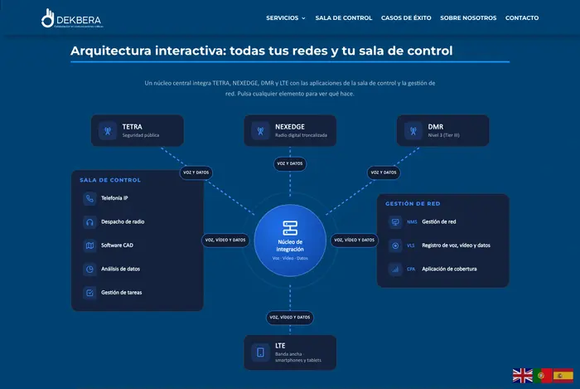Open the Sala de Control menu item
Viewport: 580px width, 389px height.
[344, 17]
